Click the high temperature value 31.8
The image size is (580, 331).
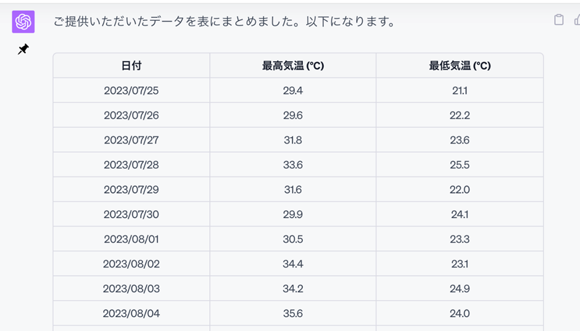tap(293, 140)
